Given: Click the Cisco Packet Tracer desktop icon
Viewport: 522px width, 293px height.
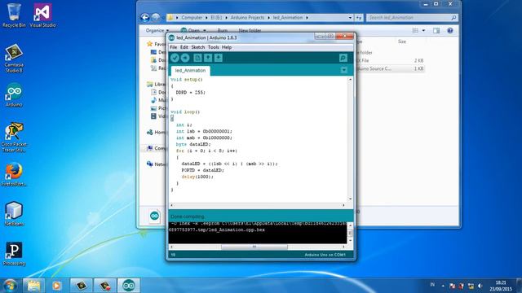Looking at the screenshot, I should pyautogui.click(x=14, y=138).
